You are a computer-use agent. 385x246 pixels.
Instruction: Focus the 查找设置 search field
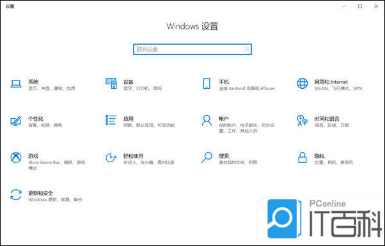[192, 49]
